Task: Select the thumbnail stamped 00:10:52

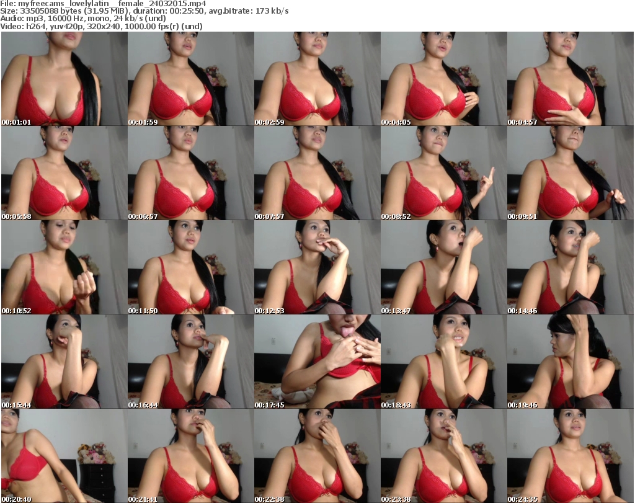Action: (64, 267)
